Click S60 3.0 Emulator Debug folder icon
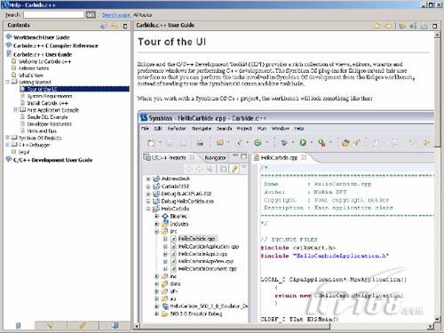Viewport: 444px width, 333px height. pyautogui.click(x=165, y=313)
